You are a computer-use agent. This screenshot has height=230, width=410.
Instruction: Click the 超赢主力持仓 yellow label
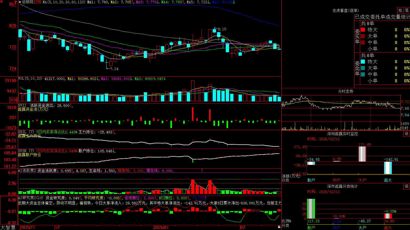[29, 136]
